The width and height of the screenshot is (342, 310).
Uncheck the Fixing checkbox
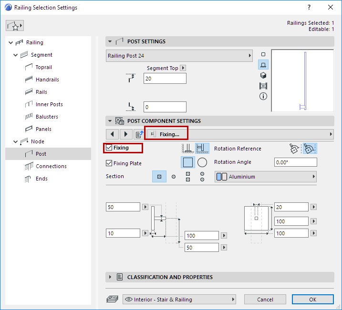(x=109, y=148)
